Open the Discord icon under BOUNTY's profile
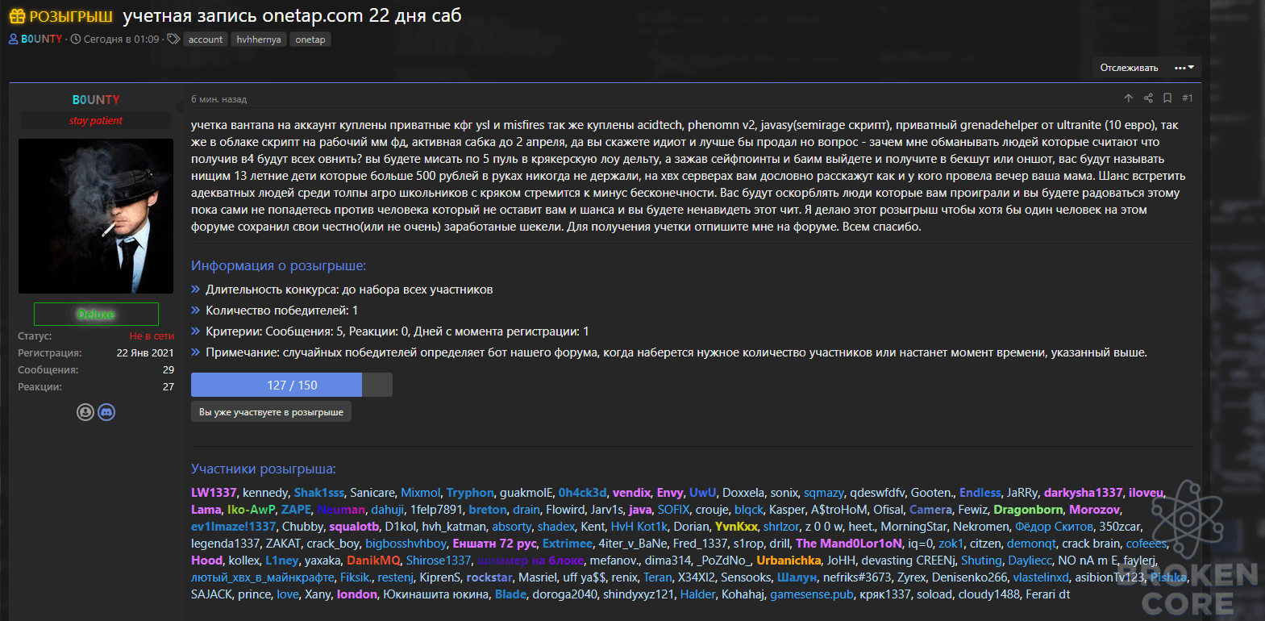The image size is (1265, 621). click(106, 412)
